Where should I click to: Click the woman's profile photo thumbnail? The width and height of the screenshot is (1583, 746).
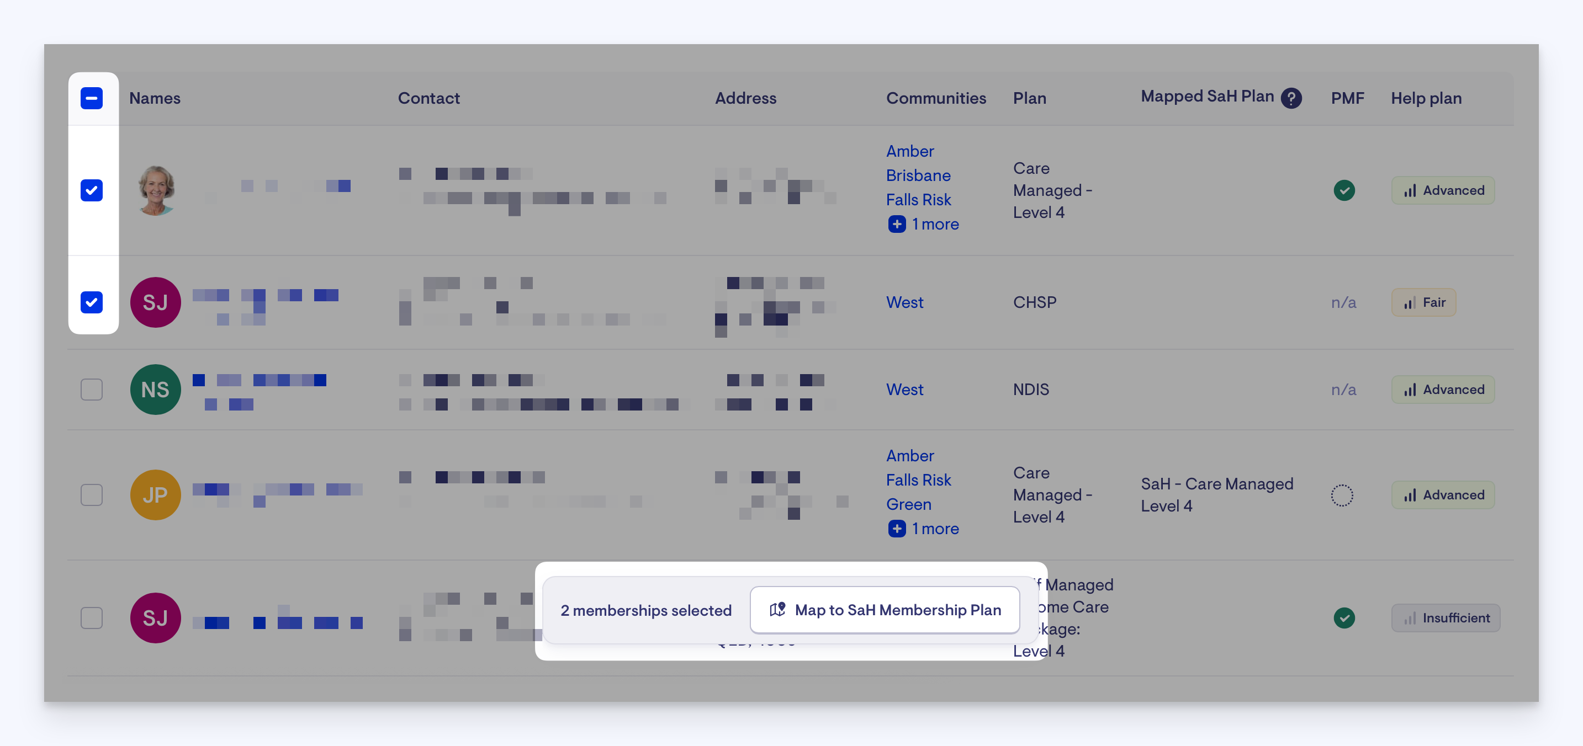[156, 190]
